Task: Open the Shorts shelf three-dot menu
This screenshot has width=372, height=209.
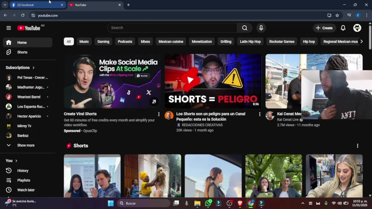Action: coord(357,146)
